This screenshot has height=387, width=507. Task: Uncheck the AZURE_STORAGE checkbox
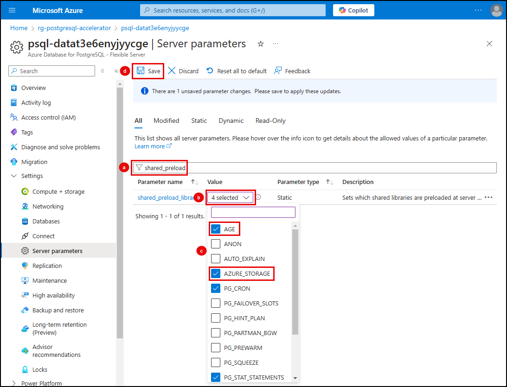pyautogui.click(x=216, y=273)
